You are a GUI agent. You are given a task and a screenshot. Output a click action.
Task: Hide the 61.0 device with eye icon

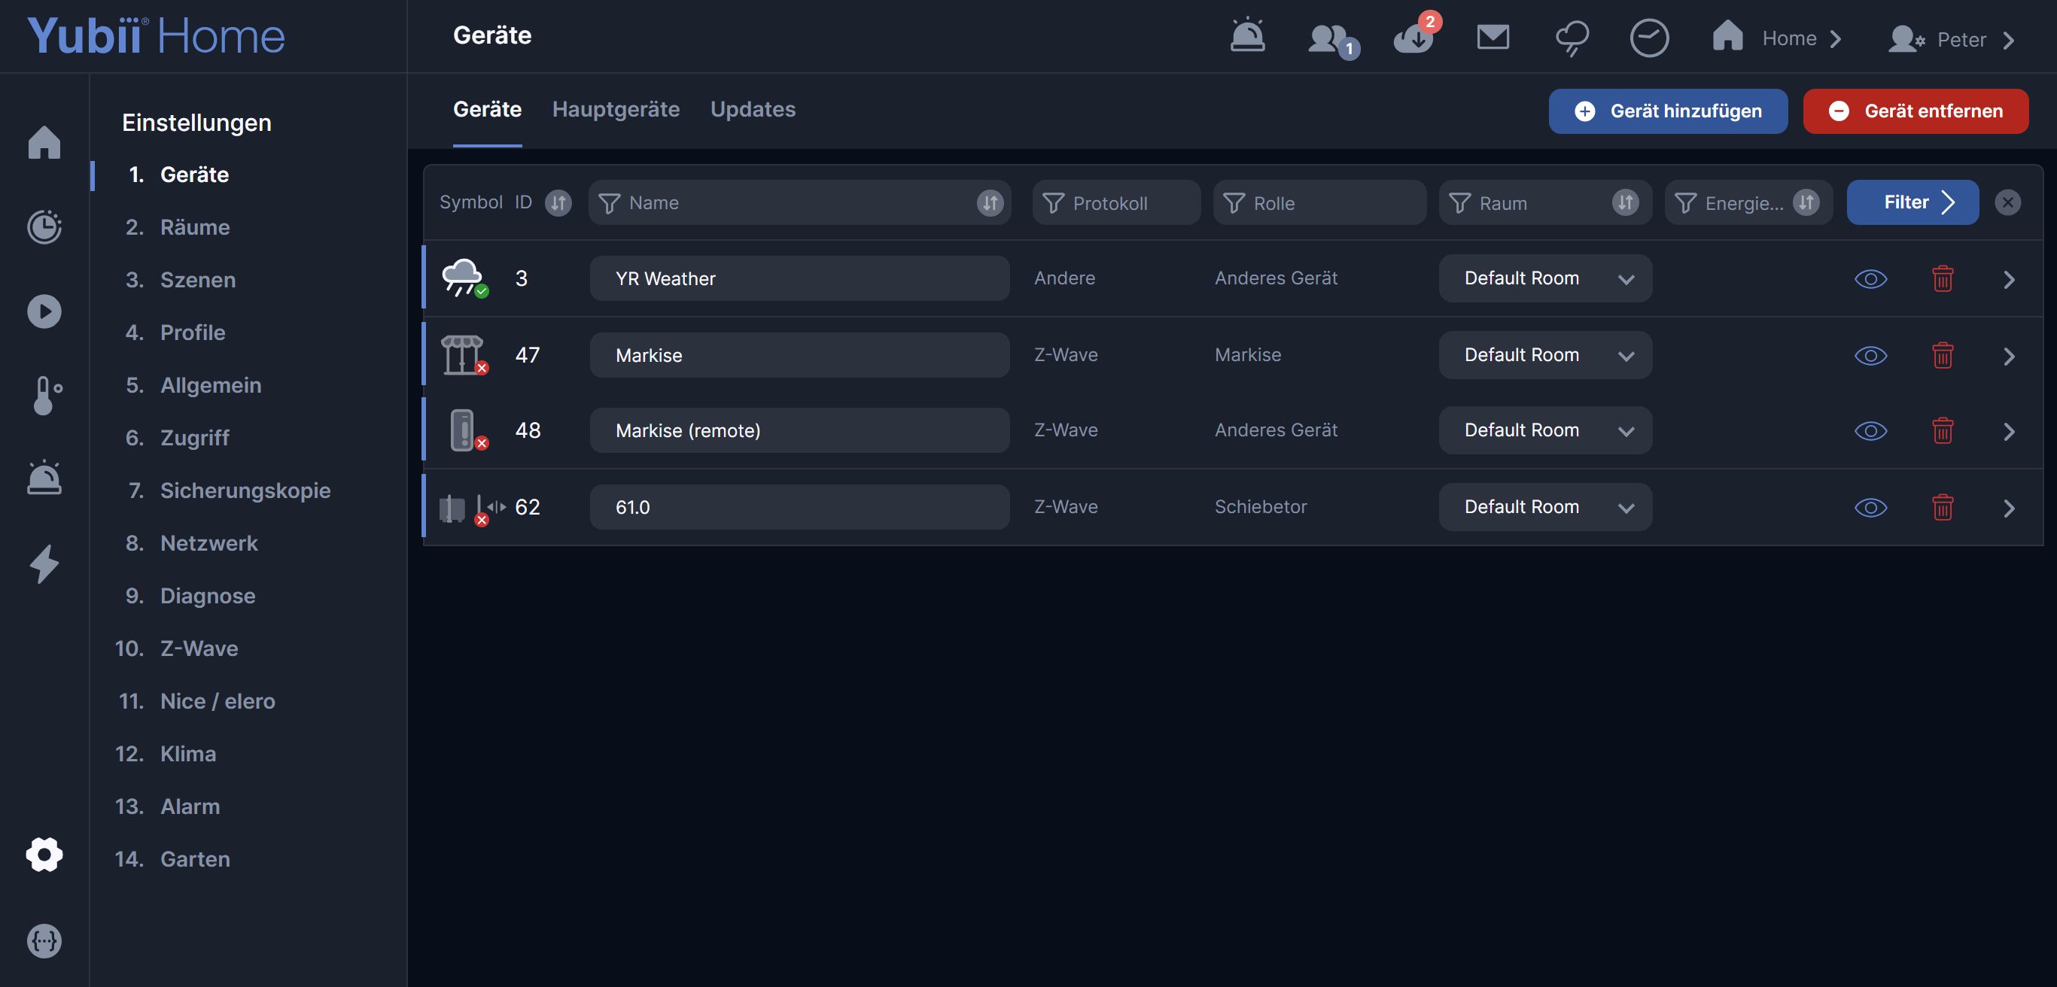pos(1870,508)
